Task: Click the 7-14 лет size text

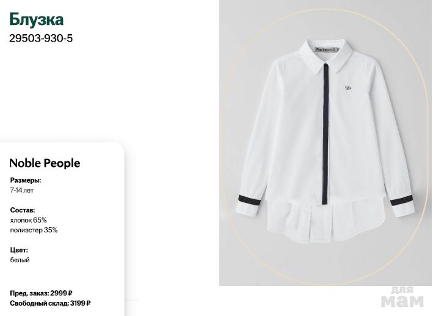Action: click(x=22, y=190)
